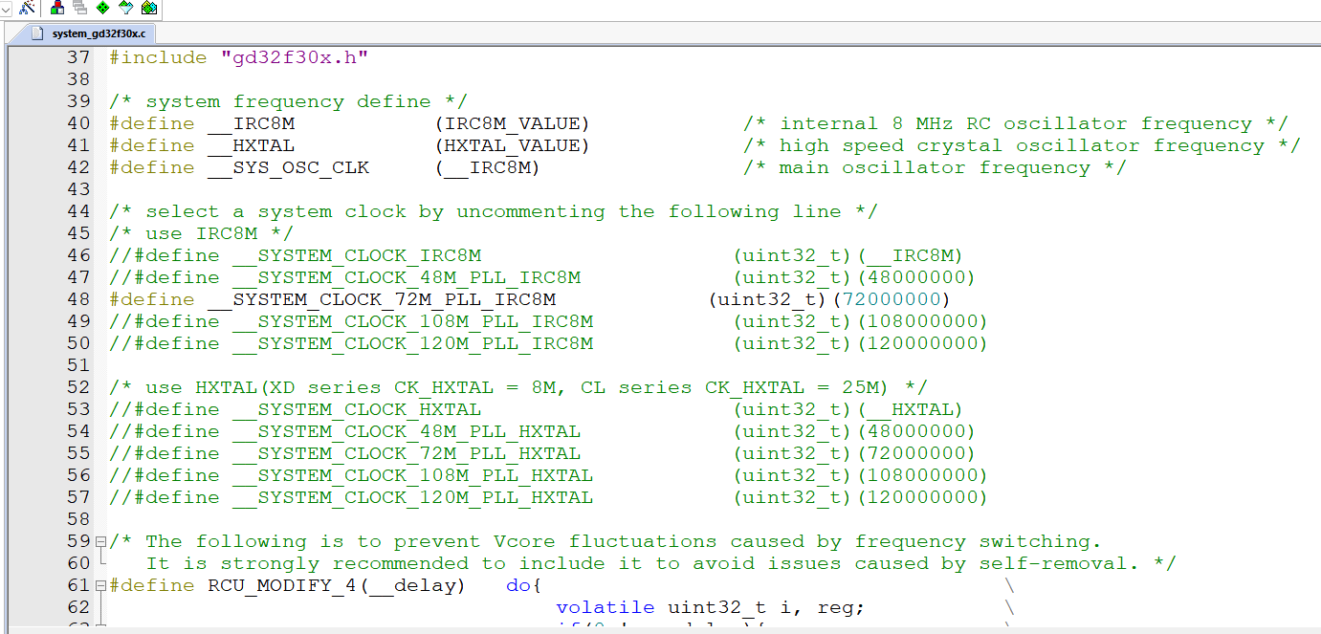The height and width of the screenshot is (634, 1321).
Task: Click the colored build-blocks toolbar icon
Action: click(55, 8)
